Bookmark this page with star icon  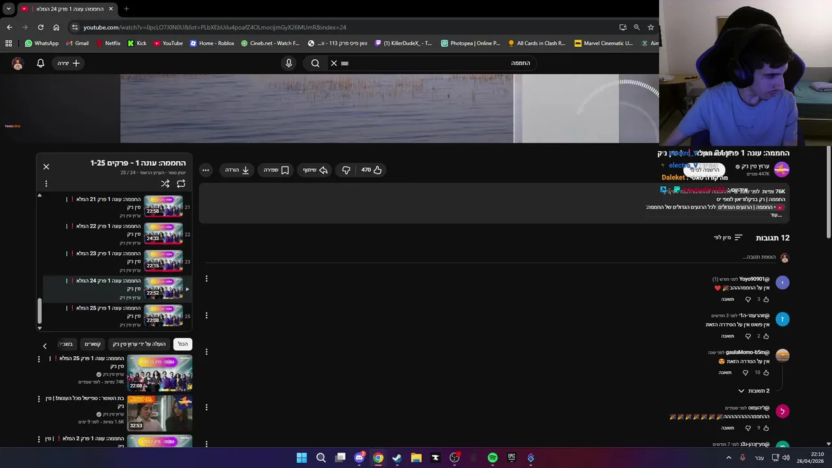(x=651, y=27)
